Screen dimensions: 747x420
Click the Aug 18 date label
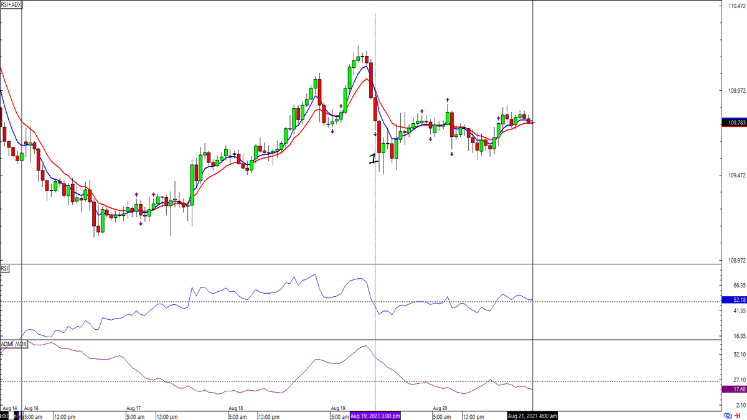point(236,408)
